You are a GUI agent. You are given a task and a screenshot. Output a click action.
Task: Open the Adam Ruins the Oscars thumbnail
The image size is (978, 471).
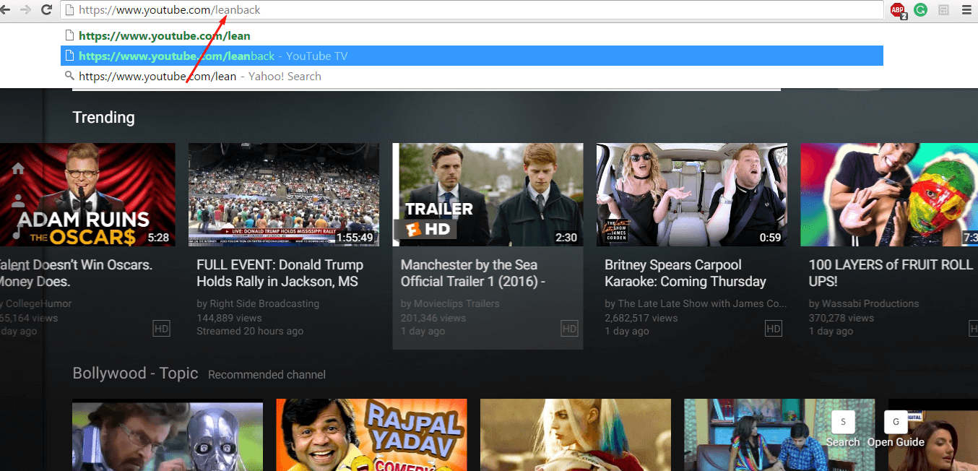[87, 195]
